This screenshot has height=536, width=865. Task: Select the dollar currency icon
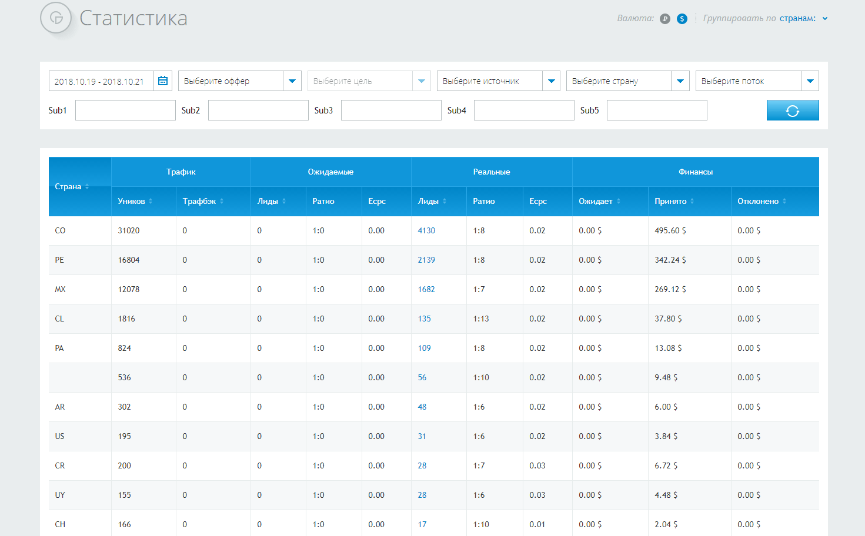(681, 18)
